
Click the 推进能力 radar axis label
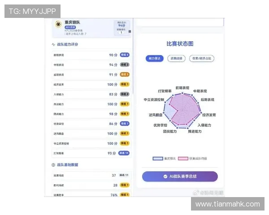coord(195,132)
